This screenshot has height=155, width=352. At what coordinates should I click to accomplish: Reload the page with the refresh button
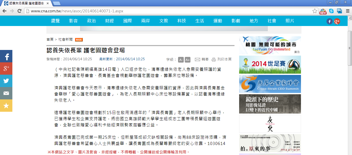19,11
